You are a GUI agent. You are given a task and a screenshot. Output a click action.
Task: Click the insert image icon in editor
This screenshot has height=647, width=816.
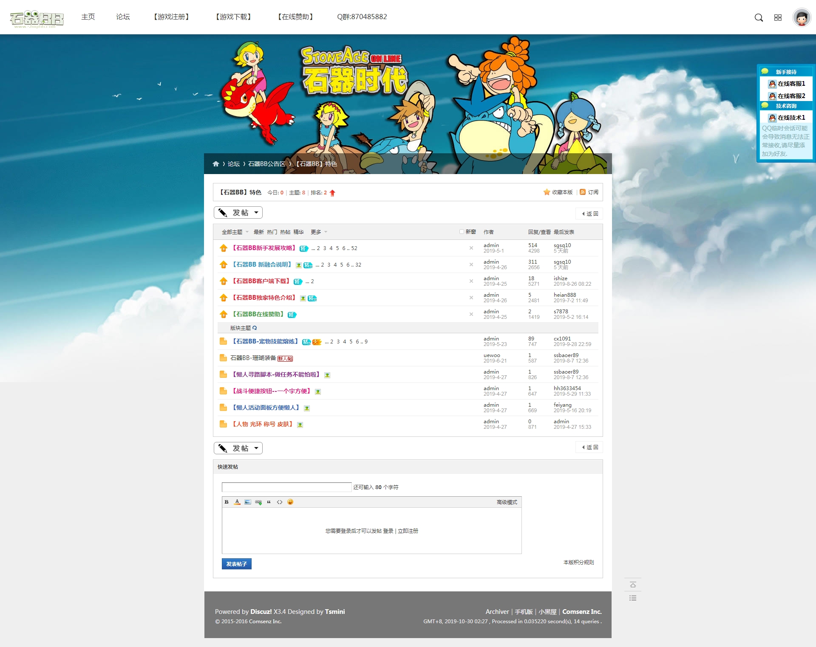248,502
